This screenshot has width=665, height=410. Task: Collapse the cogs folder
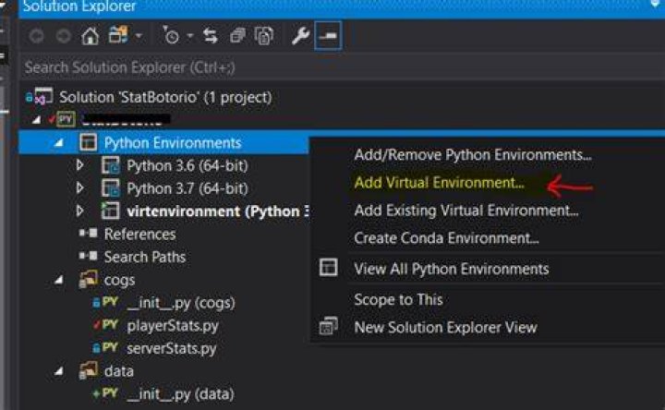tap(59, 280)
